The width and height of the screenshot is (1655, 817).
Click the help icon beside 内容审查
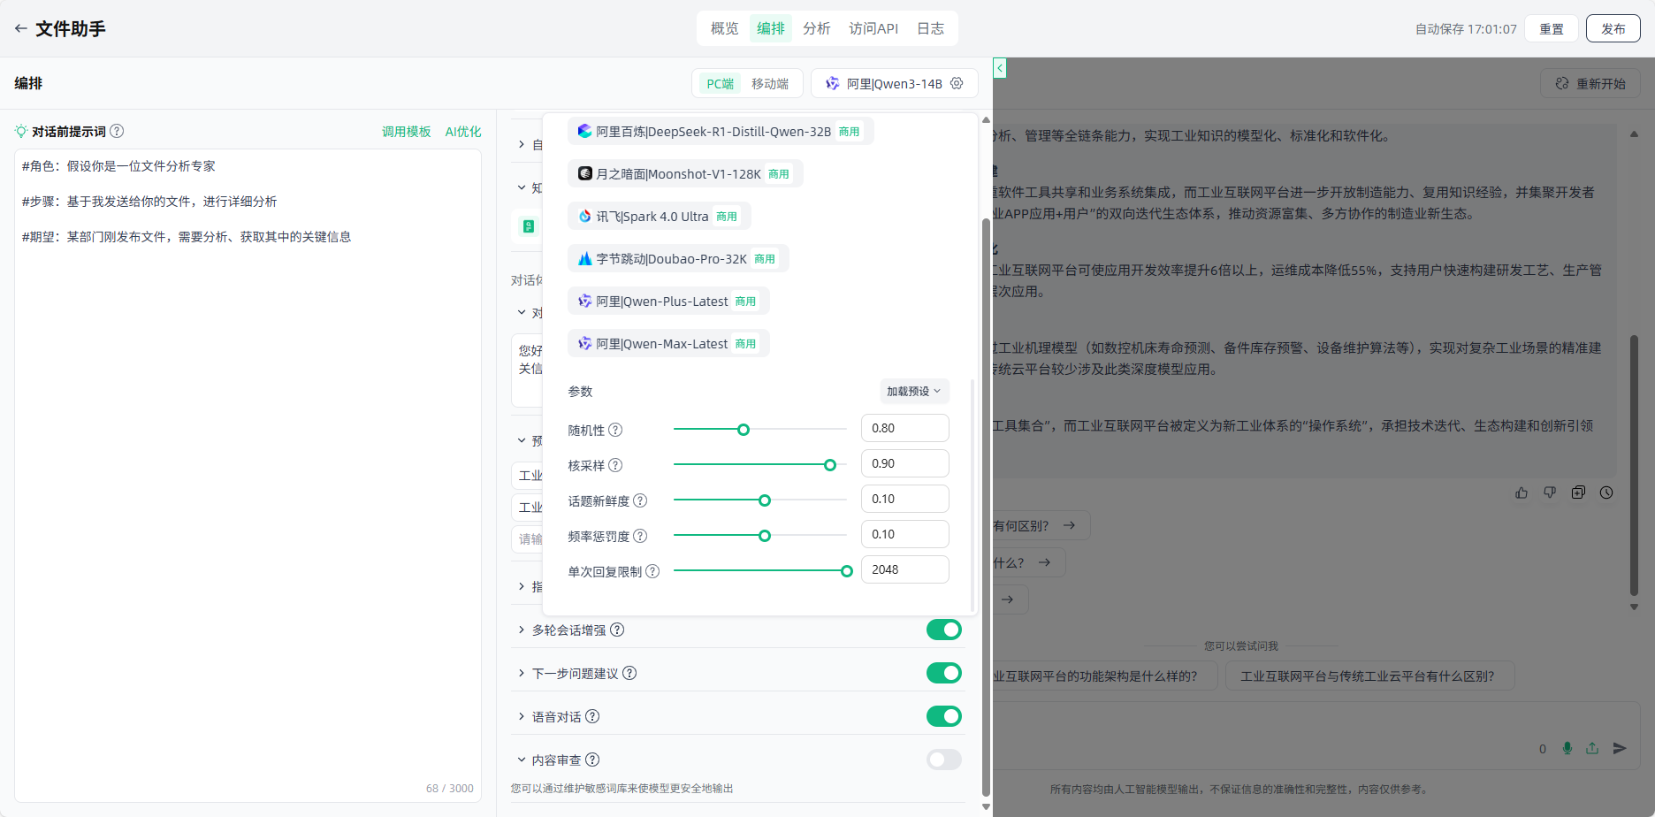(592, 760)
